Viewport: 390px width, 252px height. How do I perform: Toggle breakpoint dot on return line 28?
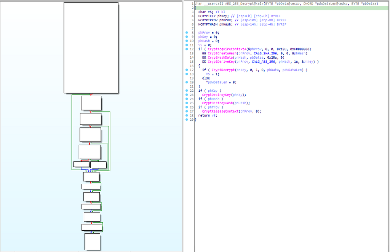click(187, 115)
